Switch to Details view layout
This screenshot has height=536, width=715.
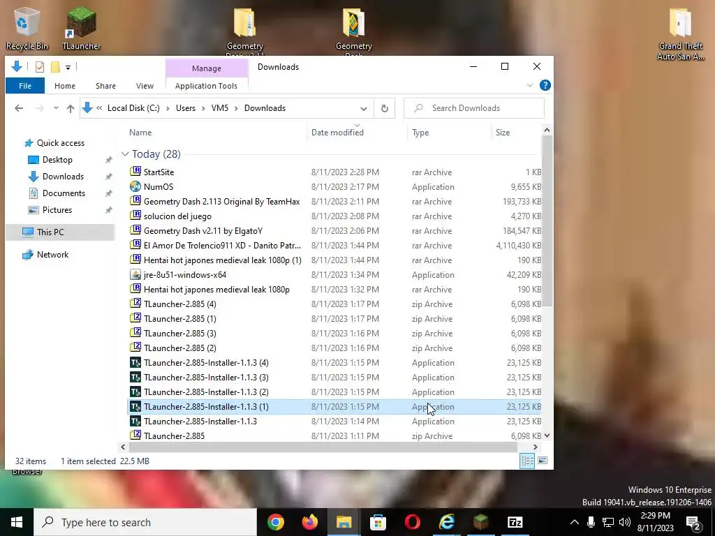click(528, 461)
